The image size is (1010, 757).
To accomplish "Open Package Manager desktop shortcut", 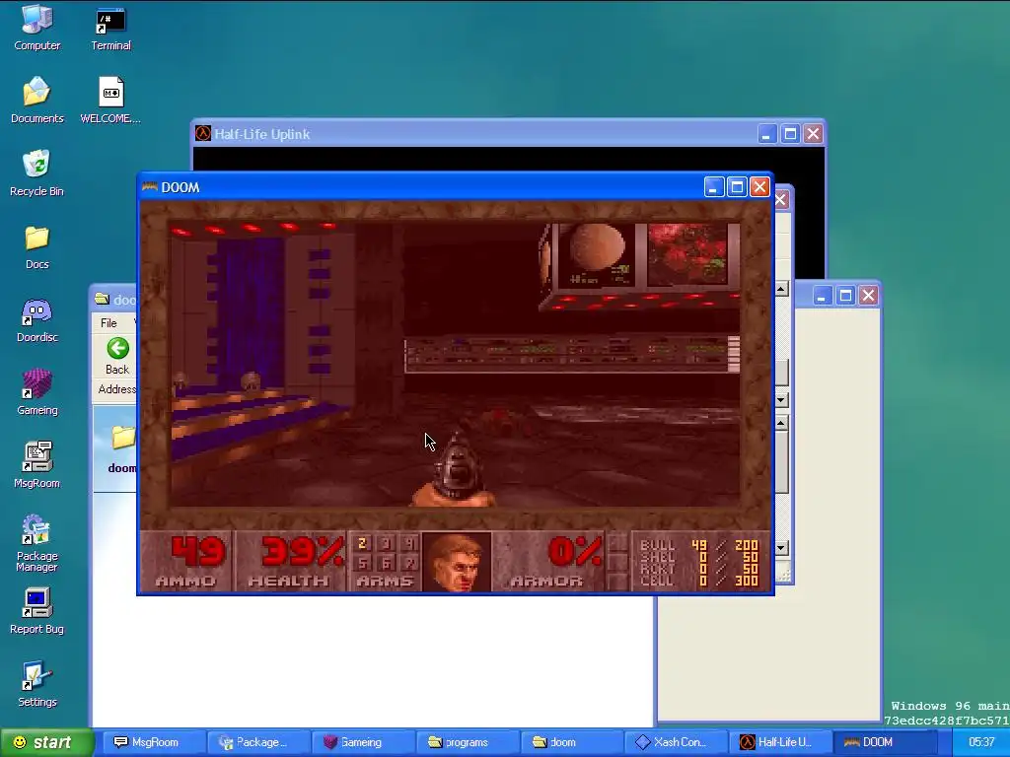I will tap(36, 543).
